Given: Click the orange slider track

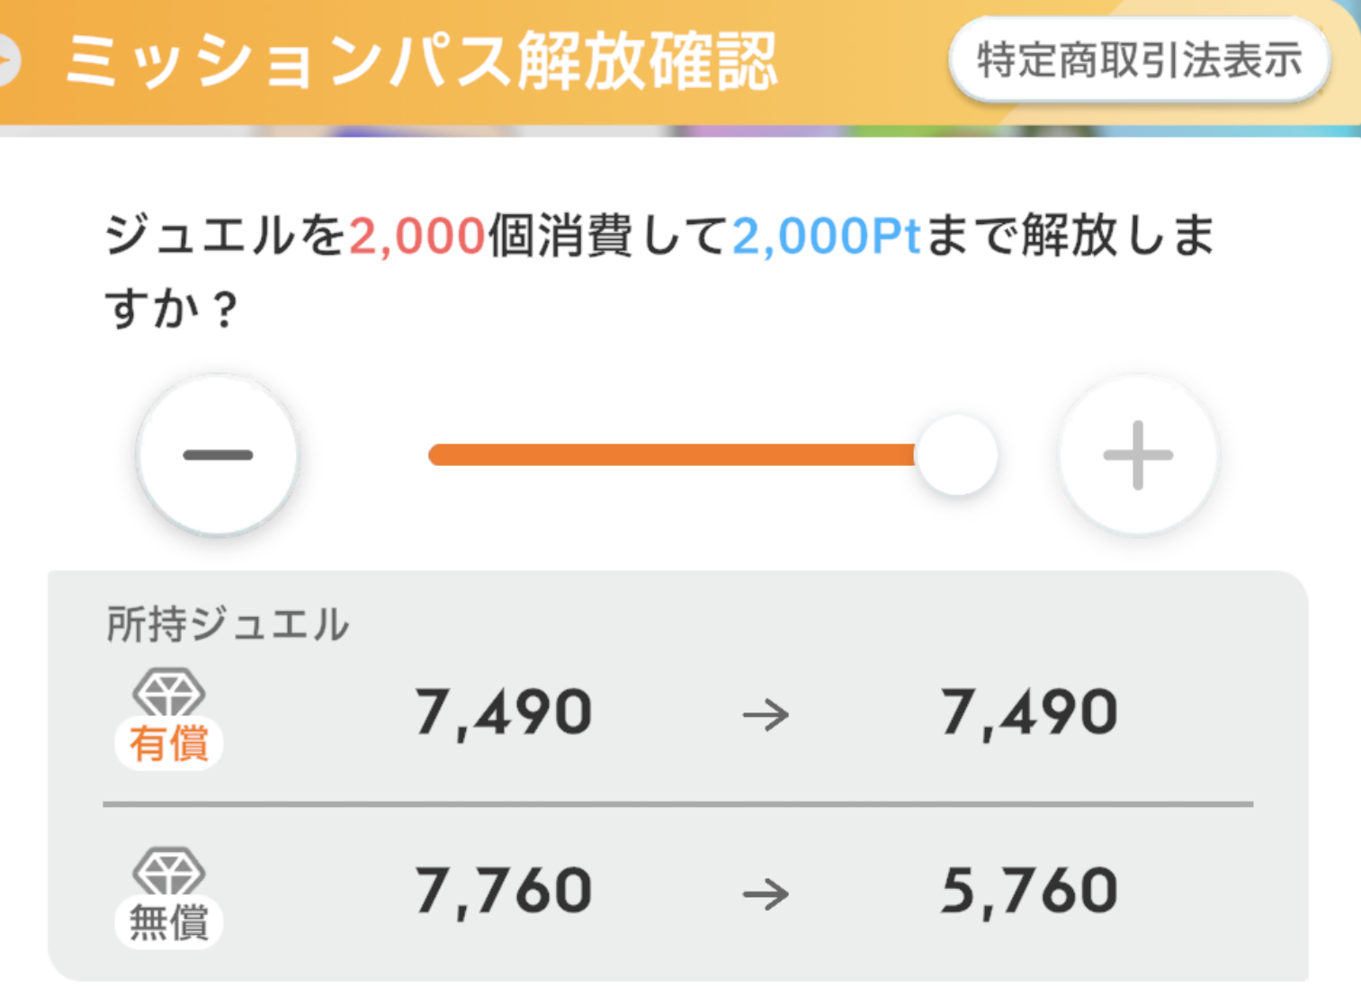Looking at the screenshot, I should coord(671,455).
